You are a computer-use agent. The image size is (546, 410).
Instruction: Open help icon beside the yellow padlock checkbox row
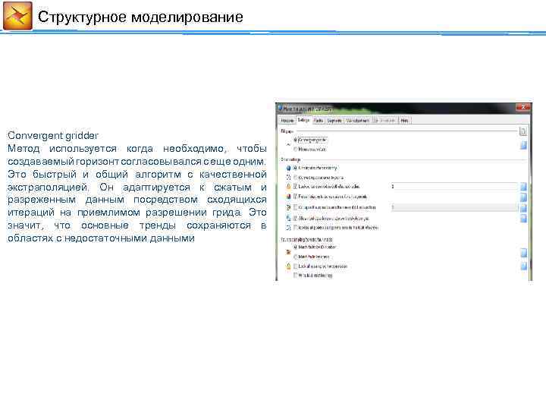tap(523, 266)
